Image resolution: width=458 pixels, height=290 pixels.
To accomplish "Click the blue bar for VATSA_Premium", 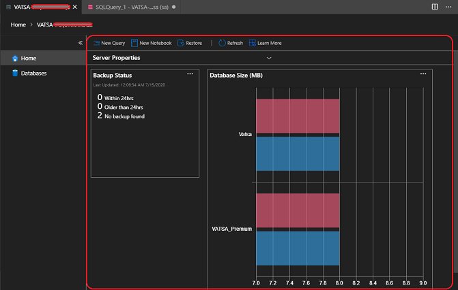I will pos(298,248).
